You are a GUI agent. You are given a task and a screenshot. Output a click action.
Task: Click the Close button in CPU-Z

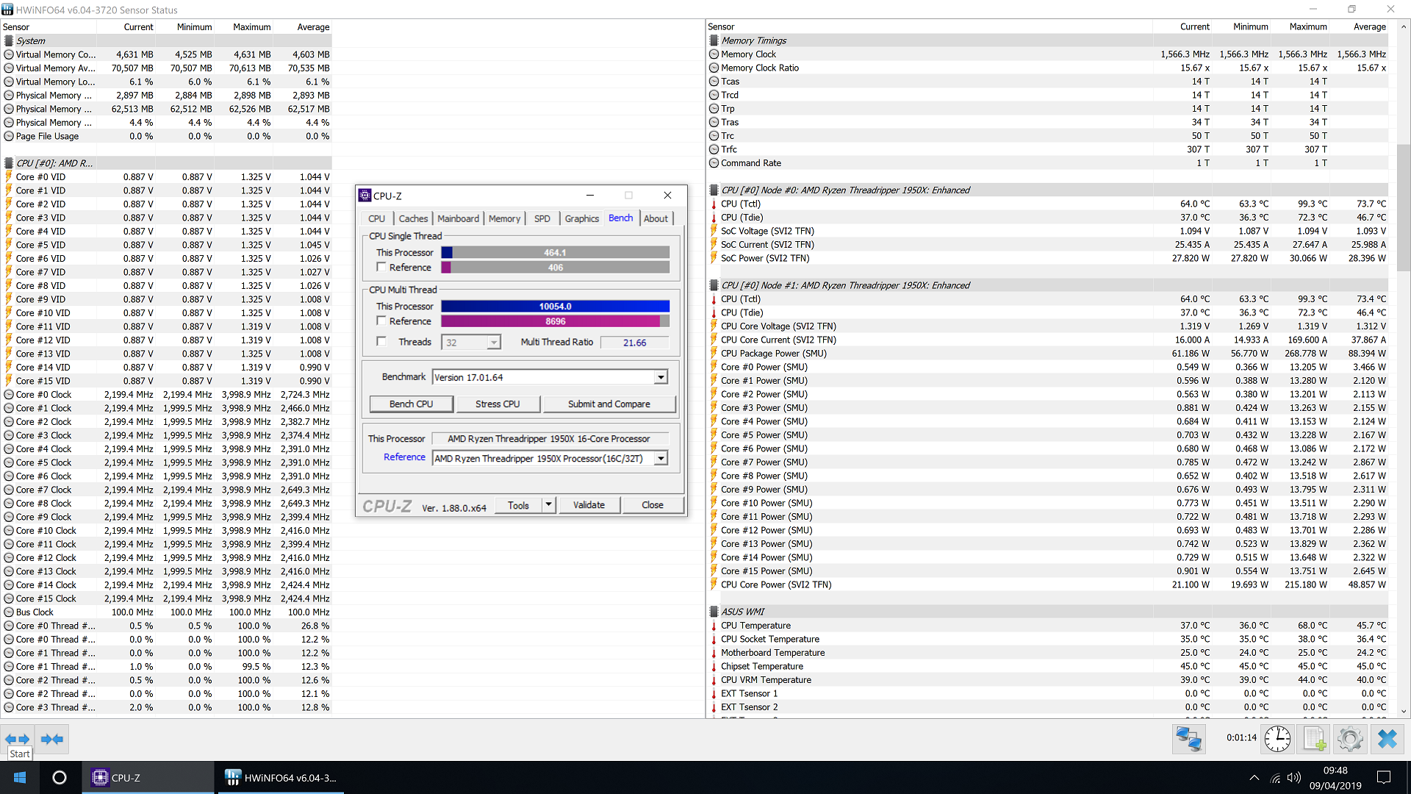(x=653, y=505)
